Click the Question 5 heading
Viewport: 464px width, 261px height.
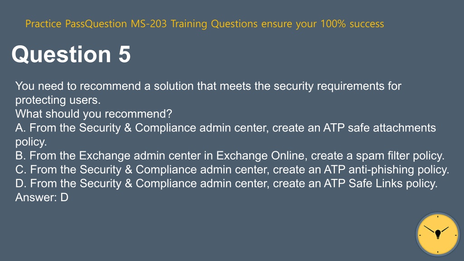[x=71, y=54]
